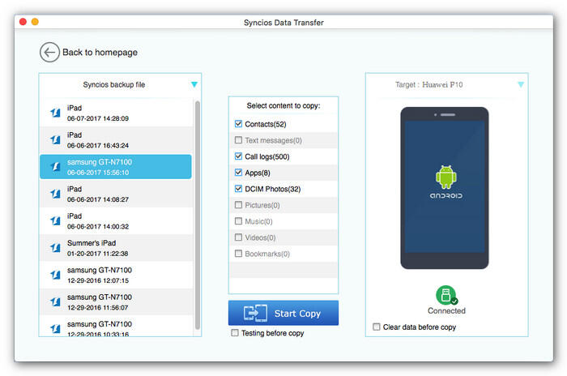Select backup iPad 06-06-2017 16:43:24

(x=116, y=140)
